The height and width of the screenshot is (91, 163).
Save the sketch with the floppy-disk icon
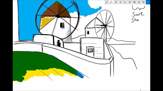point(134,2)
